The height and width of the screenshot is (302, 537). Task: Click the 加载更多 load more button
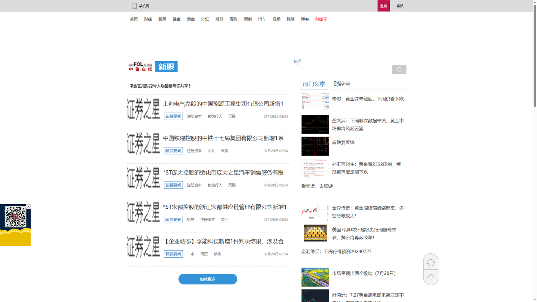[x=208, y=279]
